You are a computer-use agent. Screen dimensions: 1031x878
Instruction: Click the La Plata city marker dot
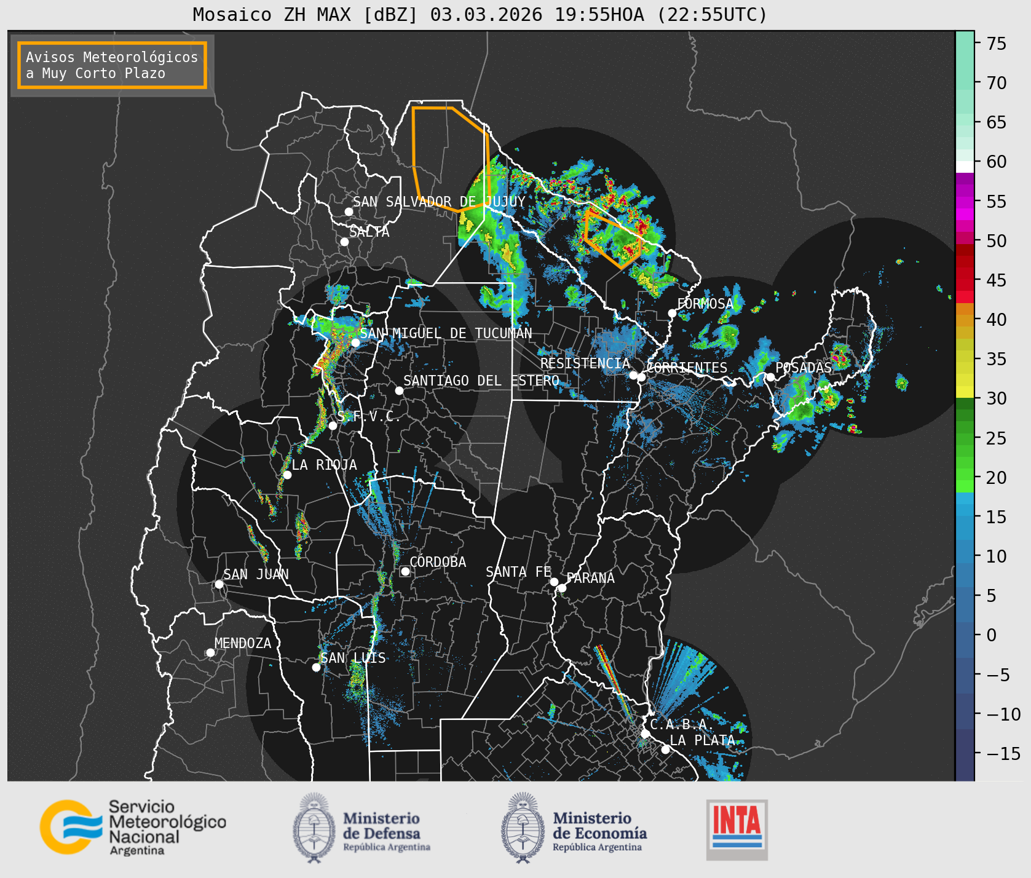(665, 749)
